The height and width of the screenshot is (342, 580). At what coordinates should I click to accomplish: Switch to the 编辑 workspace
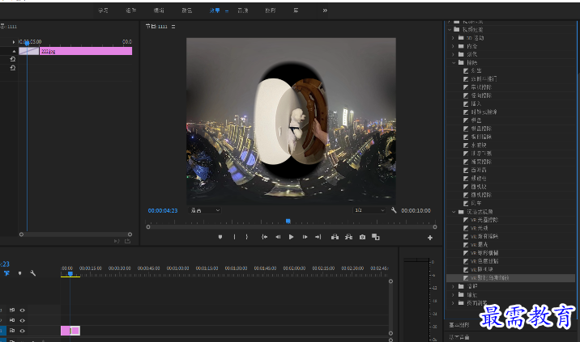159,11
